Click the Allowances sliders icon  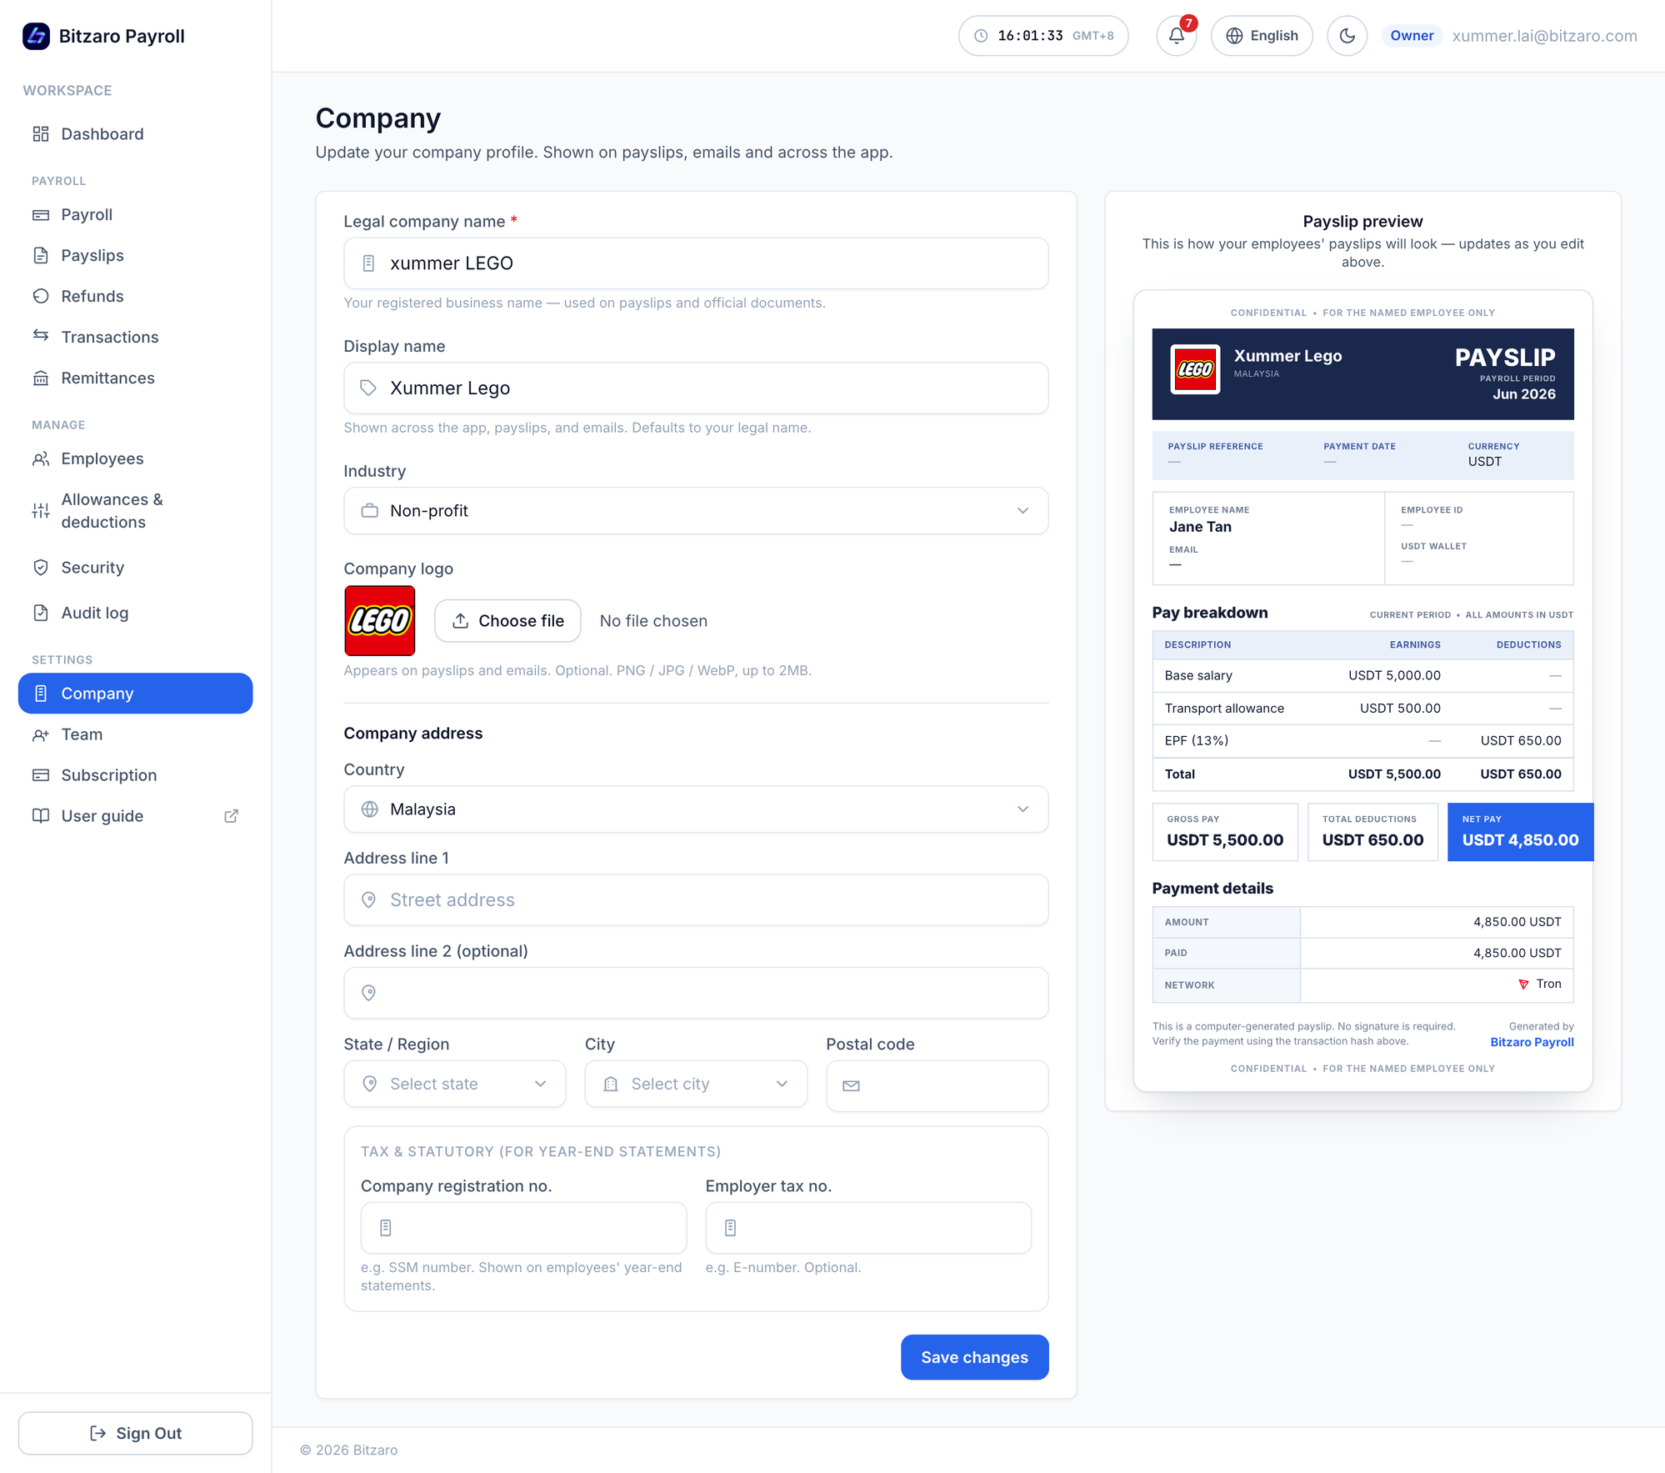(x=41, y=511)
